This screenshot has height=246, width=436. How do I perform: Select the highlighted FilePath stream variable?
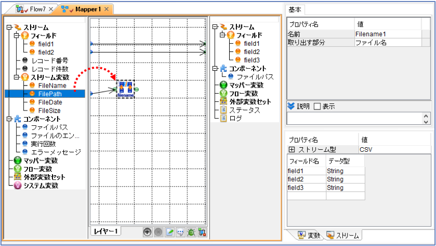50,94
